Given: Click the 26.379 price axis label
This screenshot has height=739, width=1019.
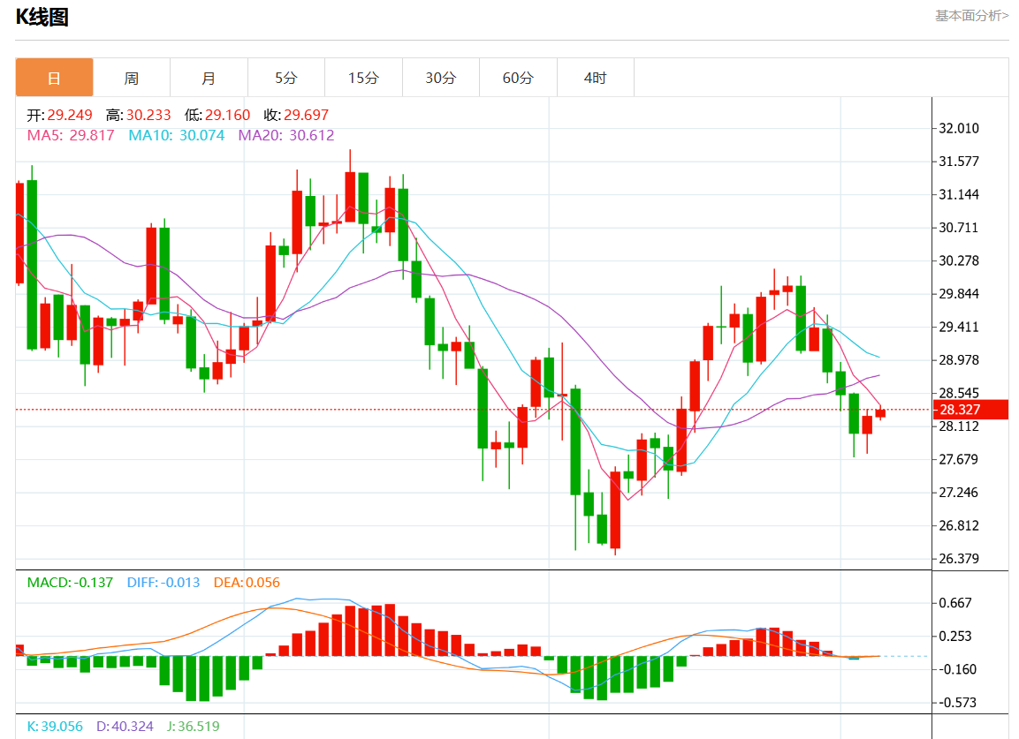Looking at the screenshot, I should [x=959, y=559].
